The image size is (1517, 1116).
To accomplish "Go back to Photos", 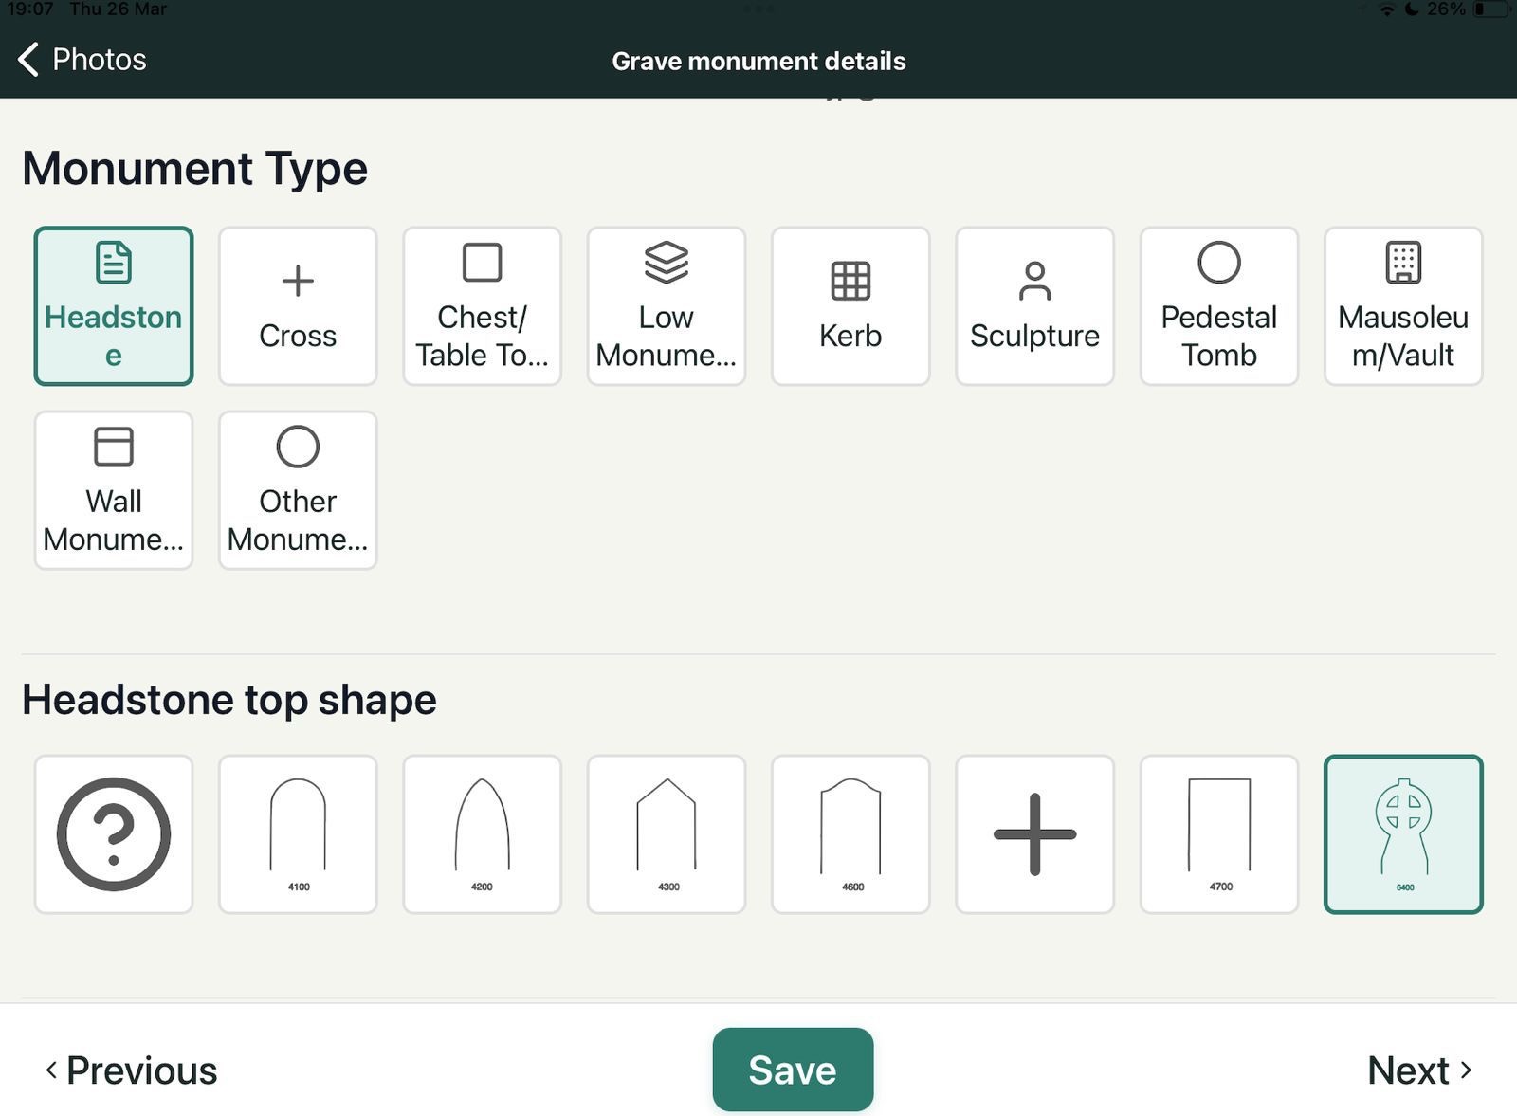I will [x=82, y=60].
